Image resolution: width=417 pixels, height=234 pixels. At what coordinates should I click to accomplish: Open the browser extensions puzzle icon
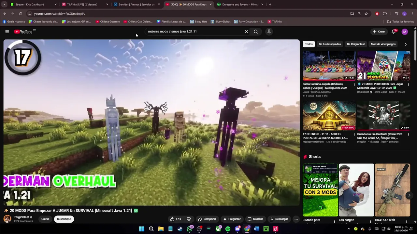(385, 14)
